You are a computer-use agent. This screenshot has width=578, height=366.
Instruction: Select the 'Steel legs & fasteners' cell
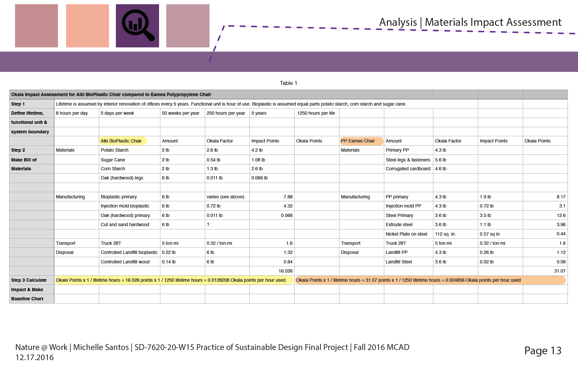[408, 160]
